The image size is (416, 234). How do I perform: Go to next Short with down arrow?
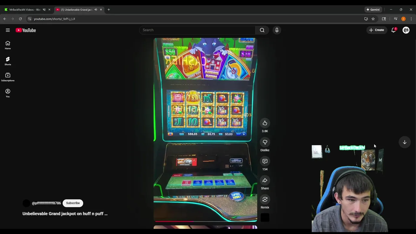pyautogui.click(x=405, y=142)
